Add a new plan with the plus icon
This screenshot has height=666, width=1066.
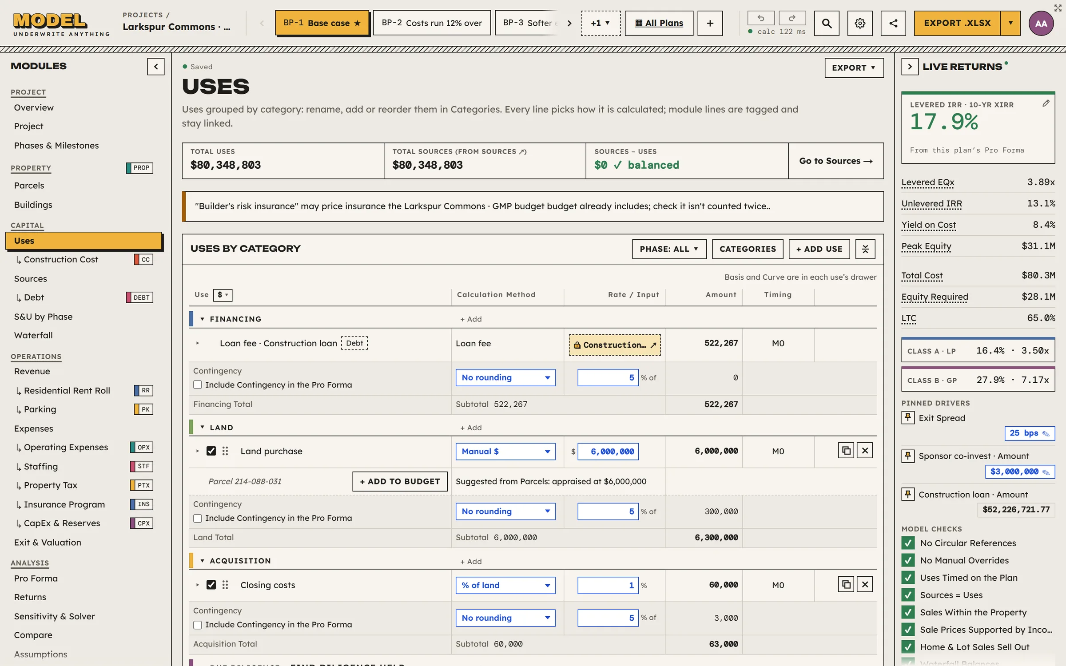(710, 23)
